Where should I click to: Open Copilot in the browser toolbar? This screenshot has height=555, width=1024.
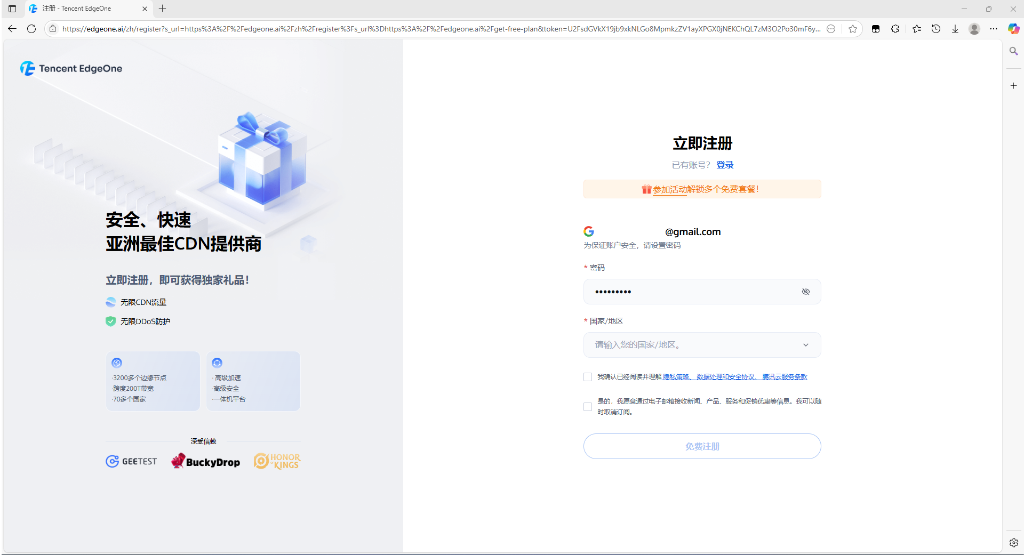click(1013, 29)
